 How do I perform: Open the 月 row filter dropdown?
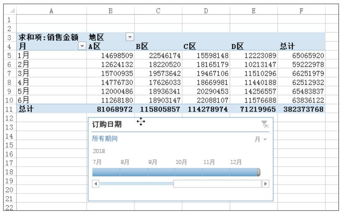click(82, 46)
